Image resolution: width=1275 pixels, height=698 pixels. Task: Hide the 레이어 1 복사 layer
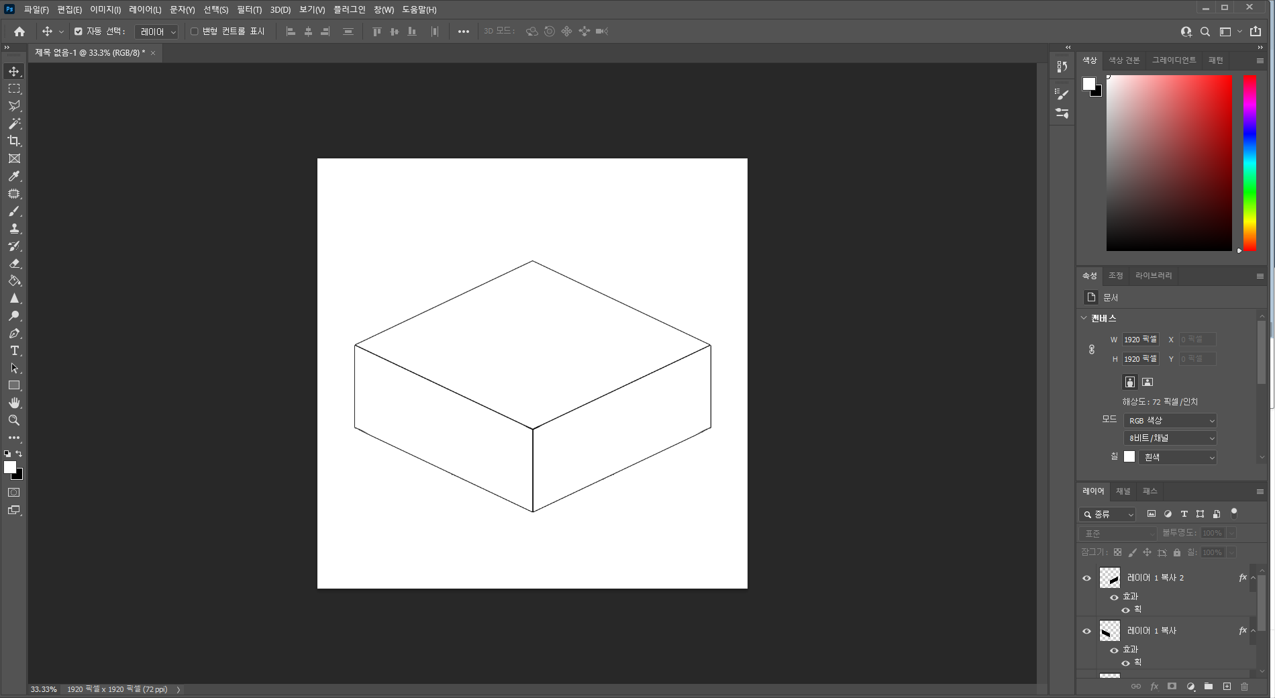pos(1087,631)
